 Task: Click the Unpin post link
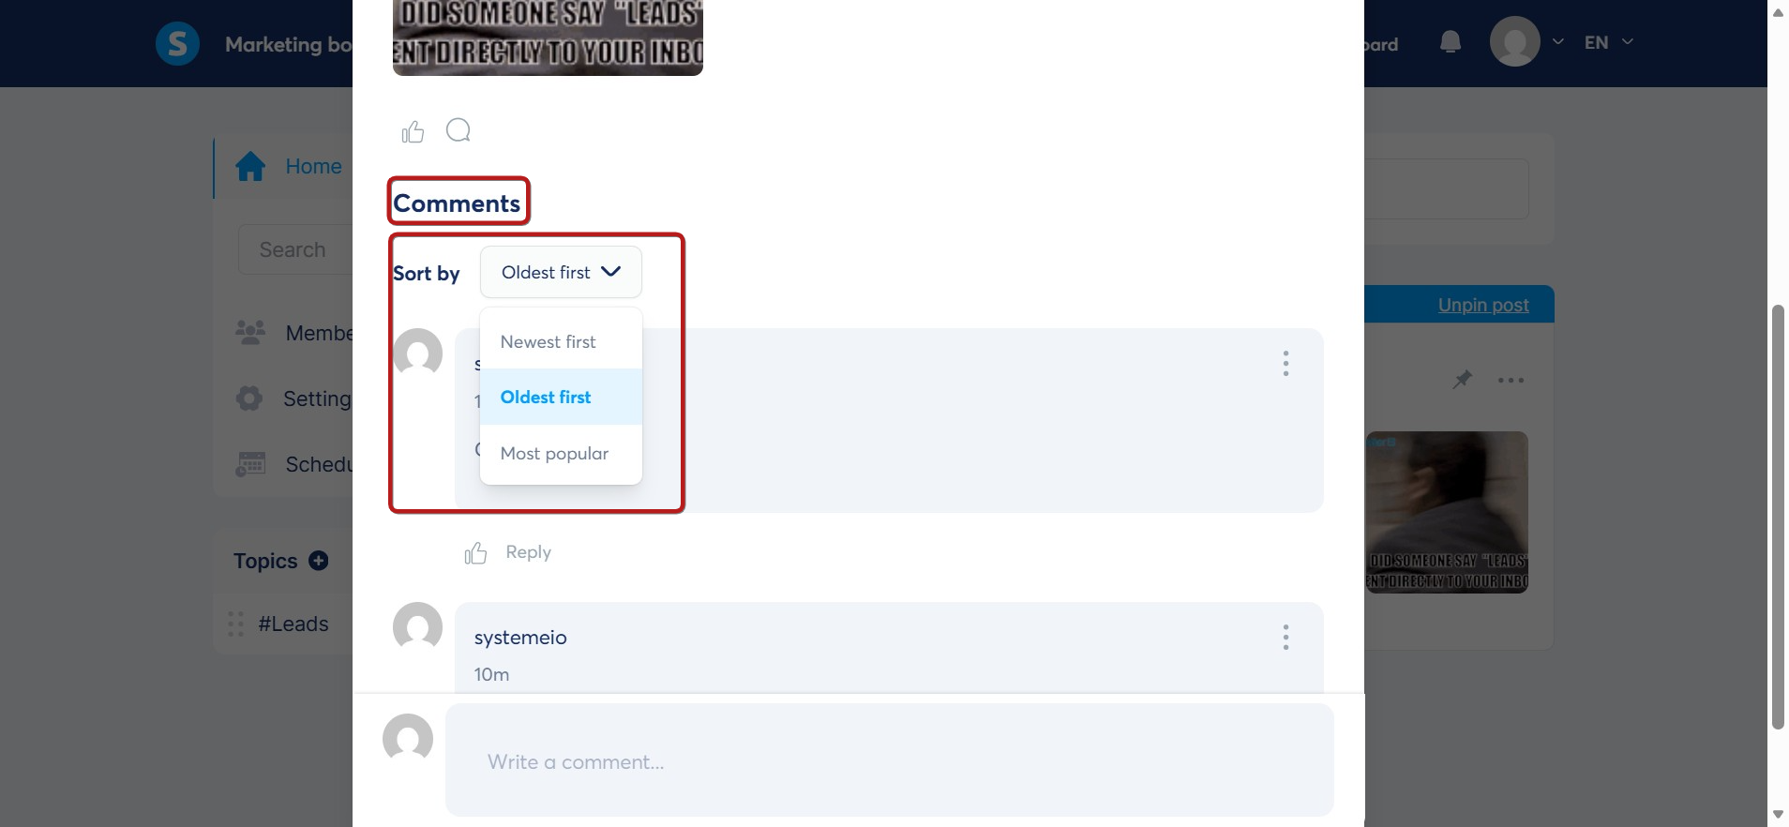pos(1483,305)
